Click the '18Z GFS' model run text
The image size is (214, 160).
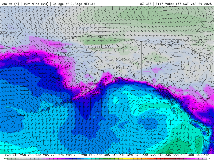[x=145, y=4]
